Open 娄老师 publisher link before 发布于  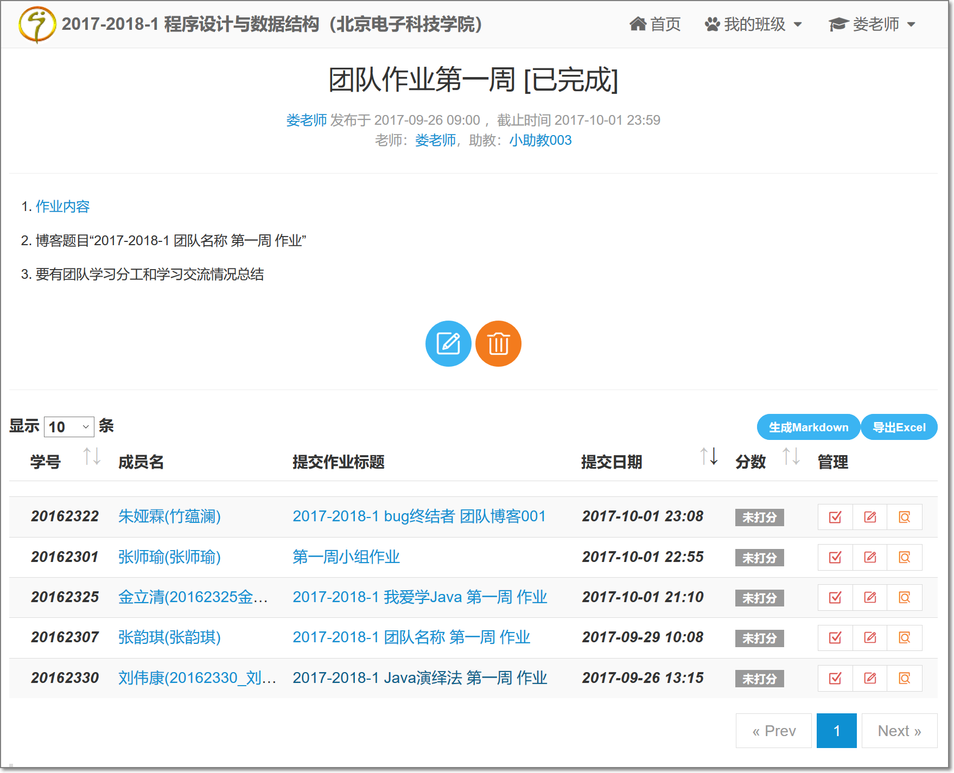pos(307,120)
